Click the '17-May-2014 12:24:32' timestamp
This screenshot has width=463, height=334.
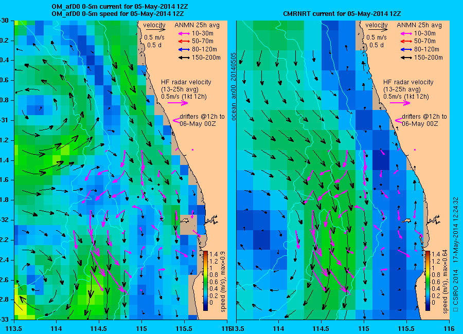tap(456, 230)
